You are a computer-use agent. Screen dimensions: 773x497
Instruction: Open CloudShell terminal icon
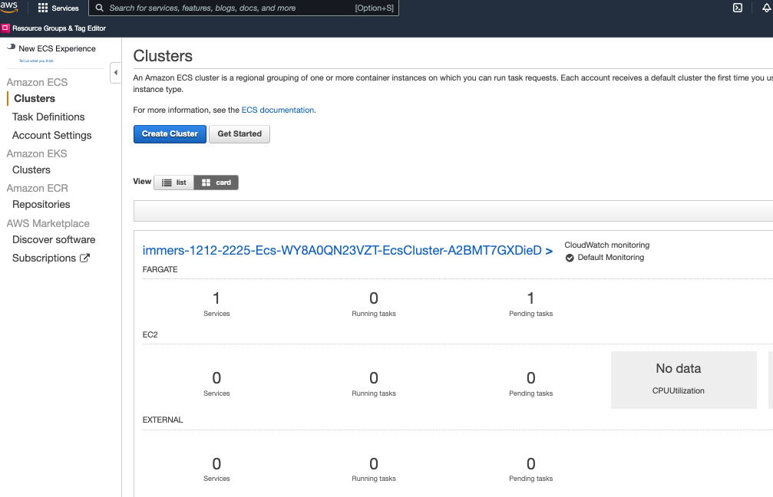point(738,8)
